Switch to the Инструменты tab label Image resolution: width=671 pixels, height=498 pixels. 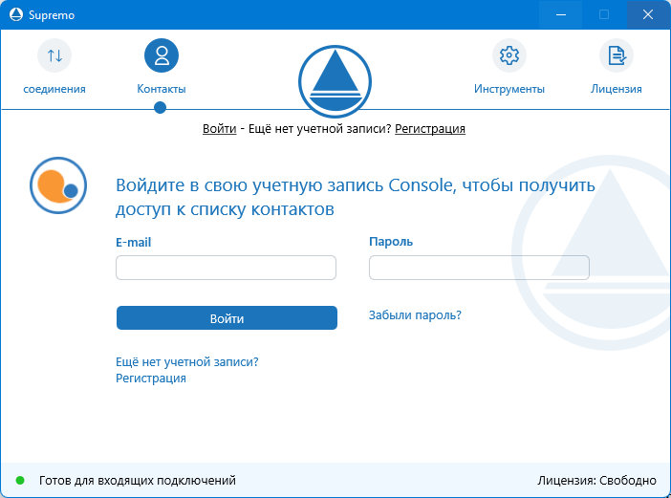(509, 89)
